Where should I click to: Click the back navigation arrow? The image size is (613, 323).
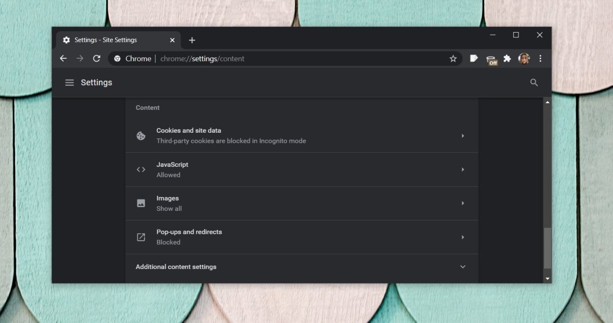pyautogui.click(x=63, y=59)
